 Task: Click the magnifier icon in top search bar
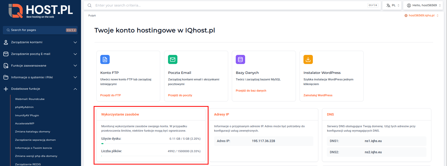click(x=90, y=5)
